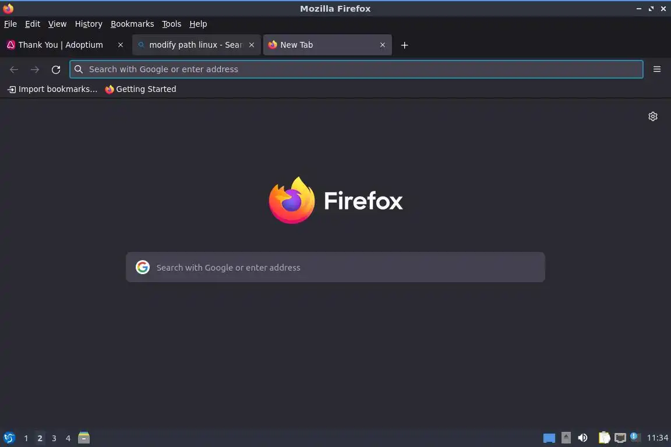This screenshot has height=447, width=671.
Task: Close the Thank You | Adoptium tab
Action: tap(121, 45)
